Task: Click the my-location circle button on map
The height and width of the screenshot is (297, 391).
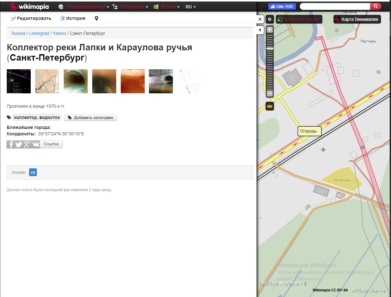Action: [x=270, y=19]
